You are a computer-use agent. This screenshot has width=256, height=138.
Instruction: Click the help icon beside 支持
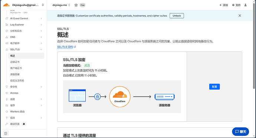[233, 5]
